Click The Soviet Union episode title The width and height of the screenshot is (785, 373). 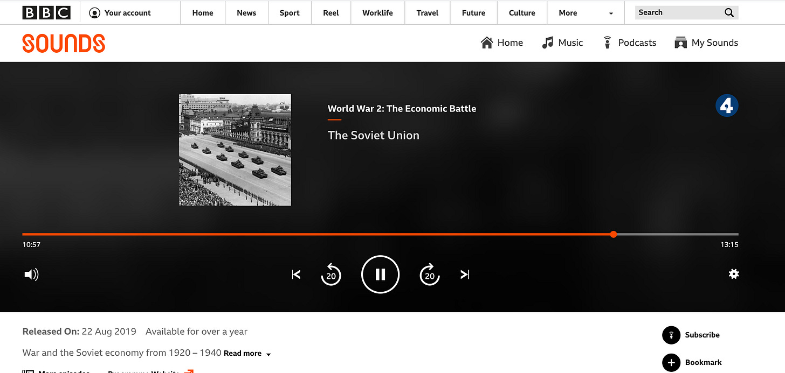373,135
